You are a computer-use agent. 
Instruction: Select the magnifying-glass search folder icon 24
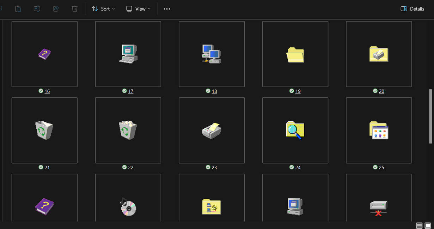coord(295,130)
